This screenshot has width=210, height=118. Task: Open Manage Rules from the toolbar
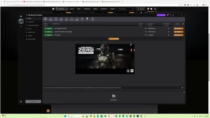coord(61,19)
